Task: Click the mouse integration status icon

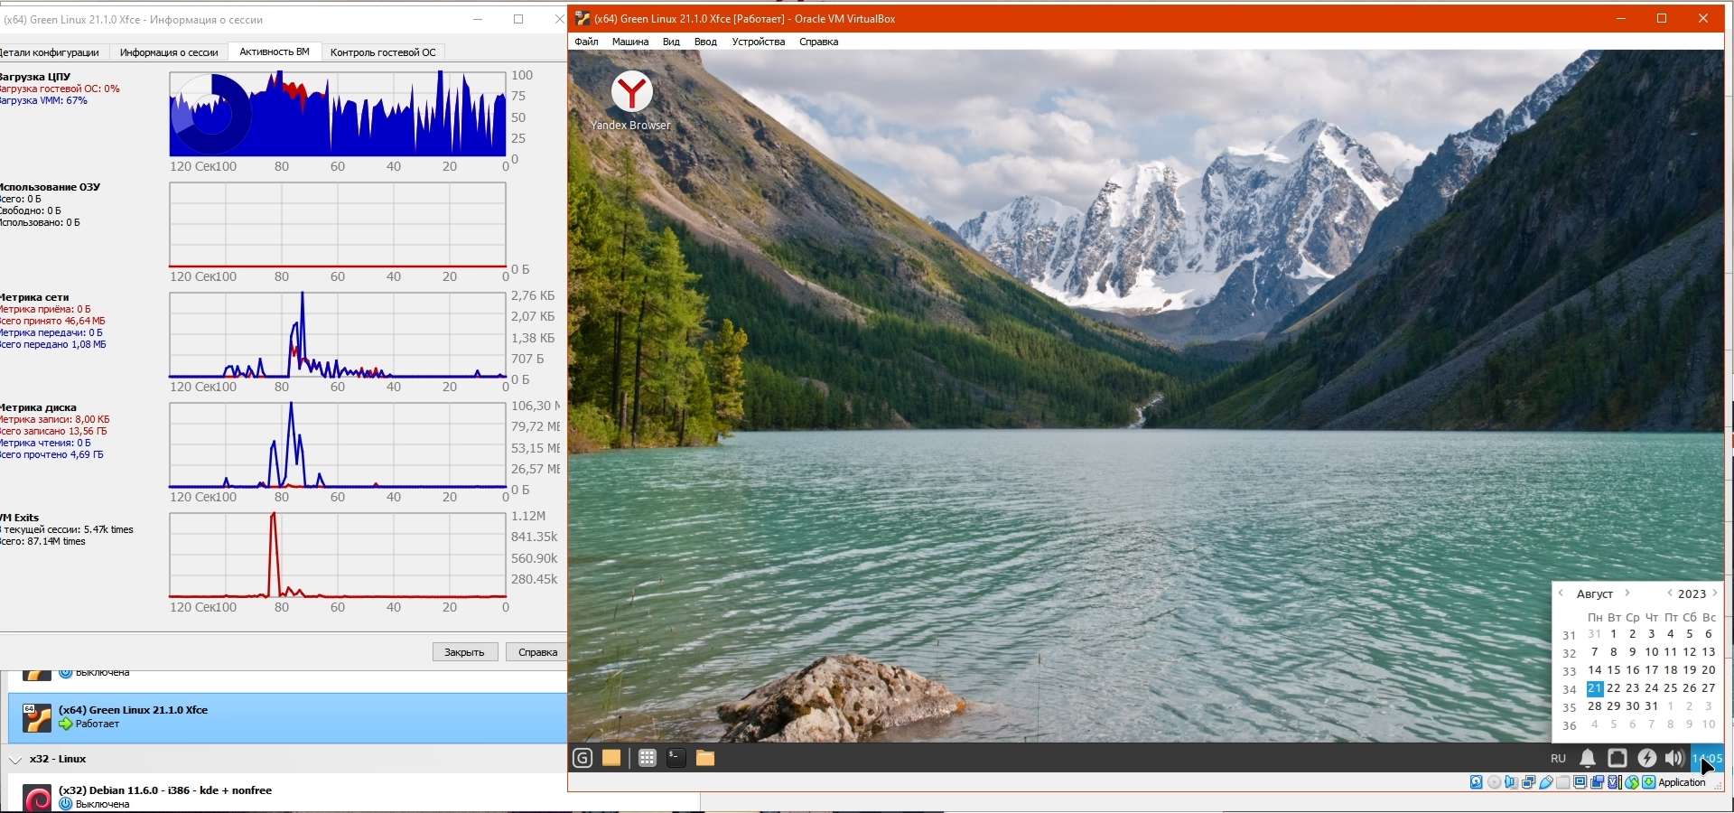Action: pyautogui.click(x=1631, y=782)
